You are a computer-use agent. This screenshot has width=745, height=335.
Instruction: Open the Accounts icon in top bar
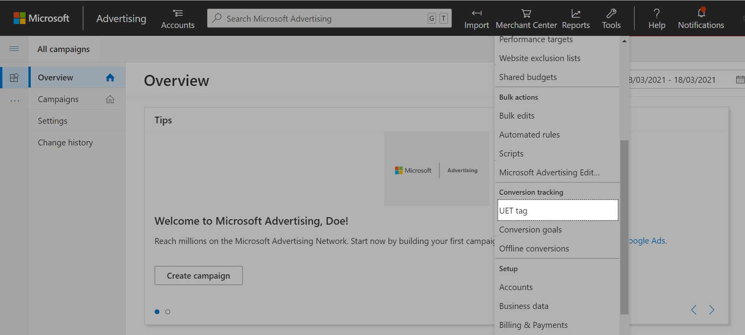[178, 13]
